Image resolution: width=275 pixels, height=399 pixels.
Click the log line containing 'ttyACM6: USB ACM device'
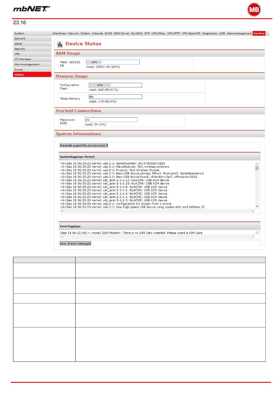(x=115, y=180)
